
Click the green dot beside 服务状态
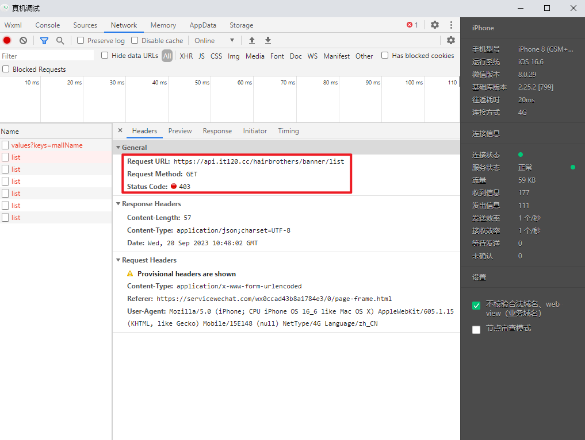coord(573,167)
